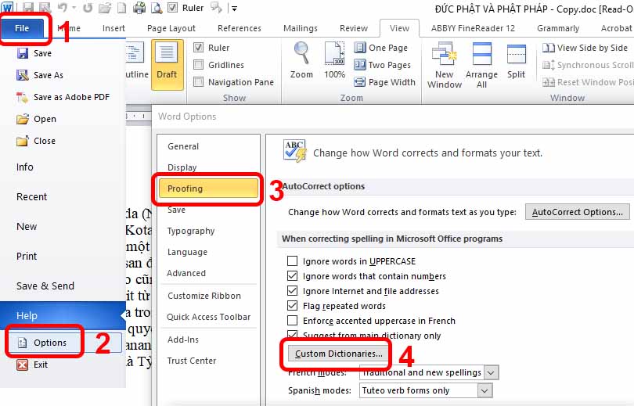Screen dimensions: 634x406
Task: Choose Two Pages zoom option
Action: coord(382,65)
